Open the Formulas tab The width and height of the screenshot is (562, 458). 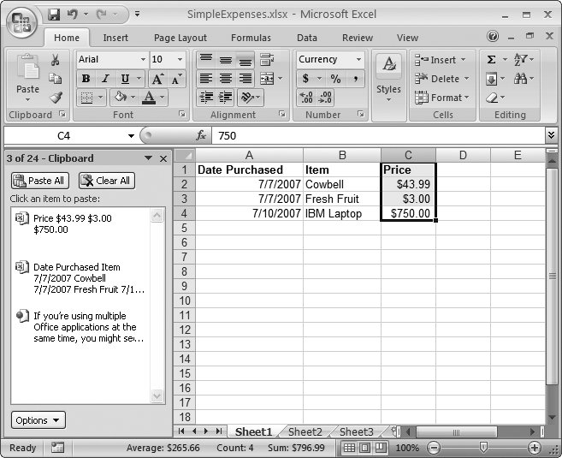click(251, 38)
